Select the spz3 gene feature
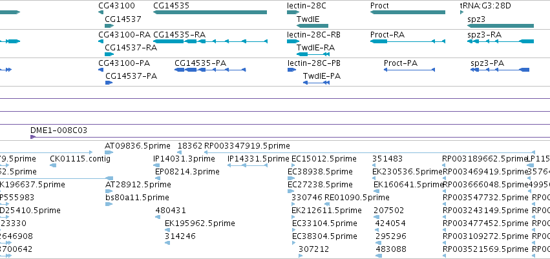Screen dimensions: 550x259 500,26
